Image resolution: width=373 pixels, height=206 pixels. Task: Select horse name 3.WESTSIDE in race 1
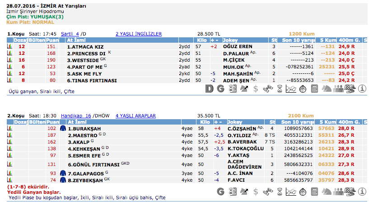[x=83, y=60]
